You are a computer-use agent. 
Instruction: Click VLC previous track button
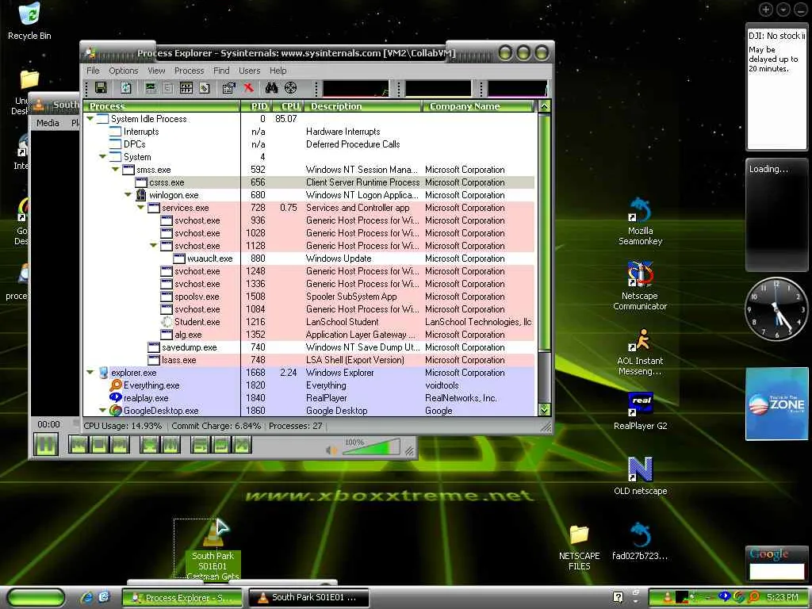coord(79,444)
